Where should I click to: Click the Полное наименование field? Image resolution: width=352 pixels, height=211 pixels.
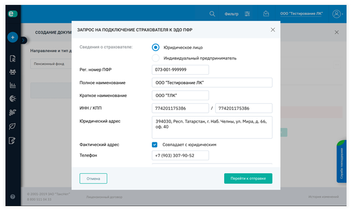coord(212,83)
